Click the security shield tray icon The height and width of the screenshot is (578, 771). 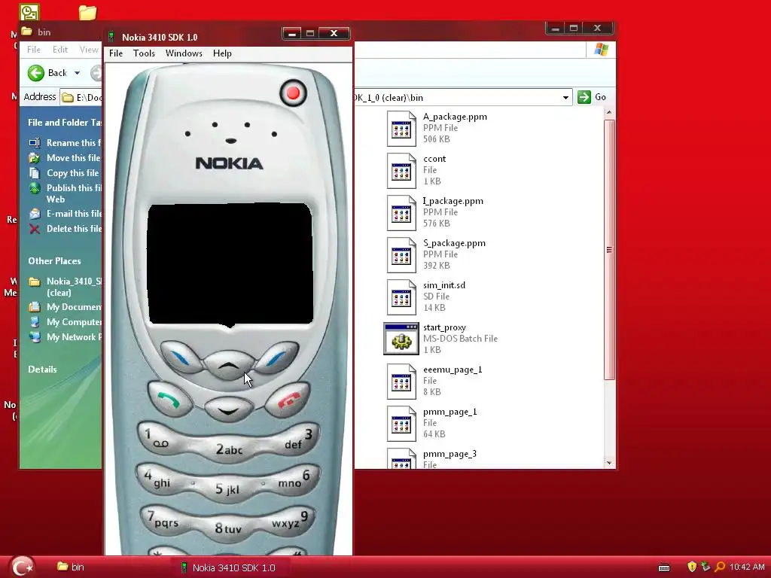point(692,567)
